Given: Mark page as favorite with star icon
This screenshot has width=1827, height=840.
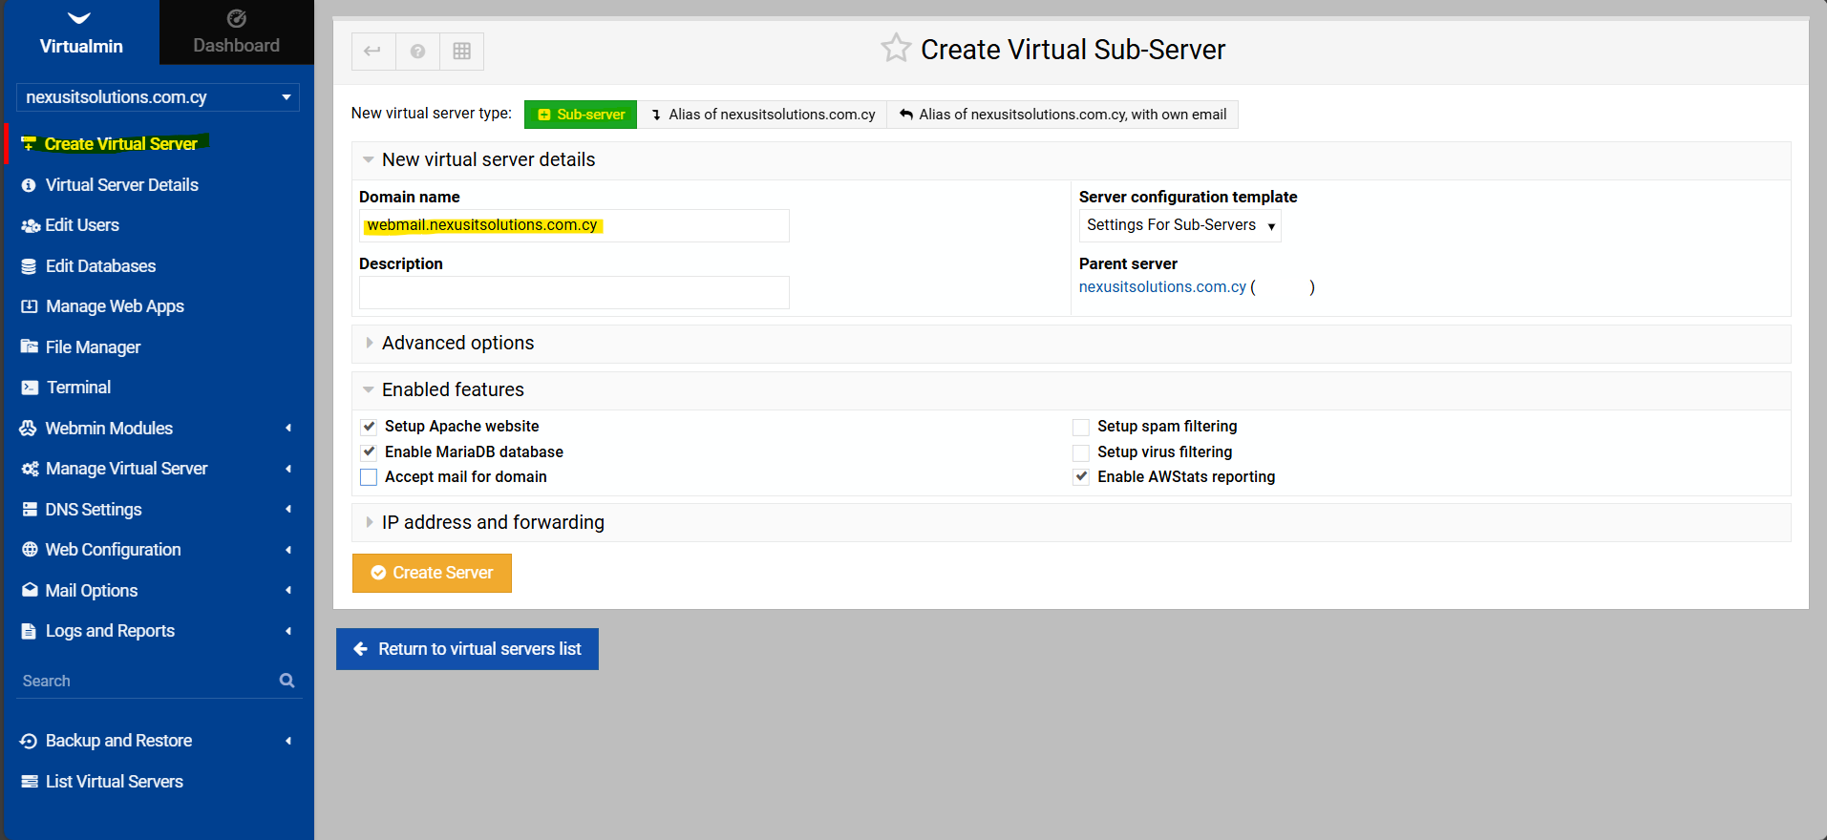Looking at the screenshot, I should [896, 48].
